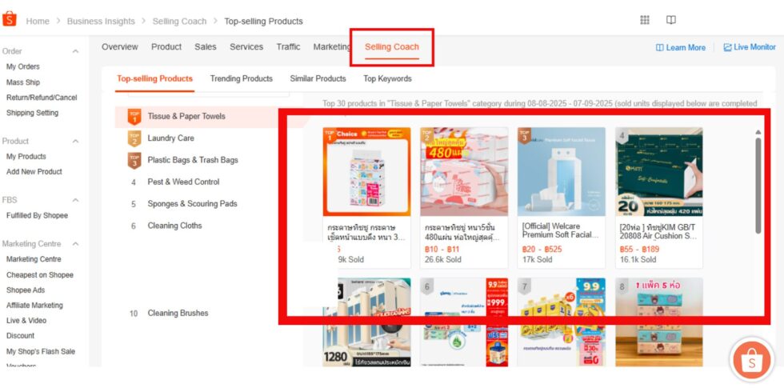Collapse the Marketing Centre sidebar section

(x=75, y=244)
